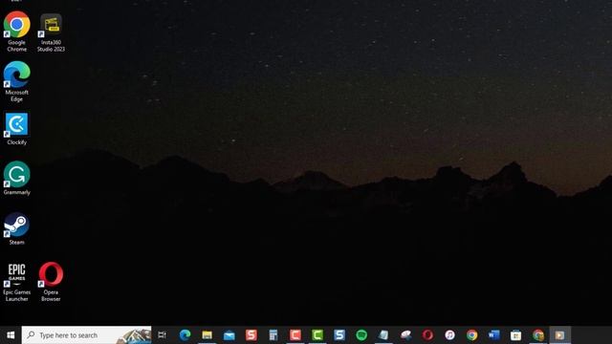612x344 pixels.
Task: Open the green C Camtasia taskbar icon
Action: [x=317, y=335]
